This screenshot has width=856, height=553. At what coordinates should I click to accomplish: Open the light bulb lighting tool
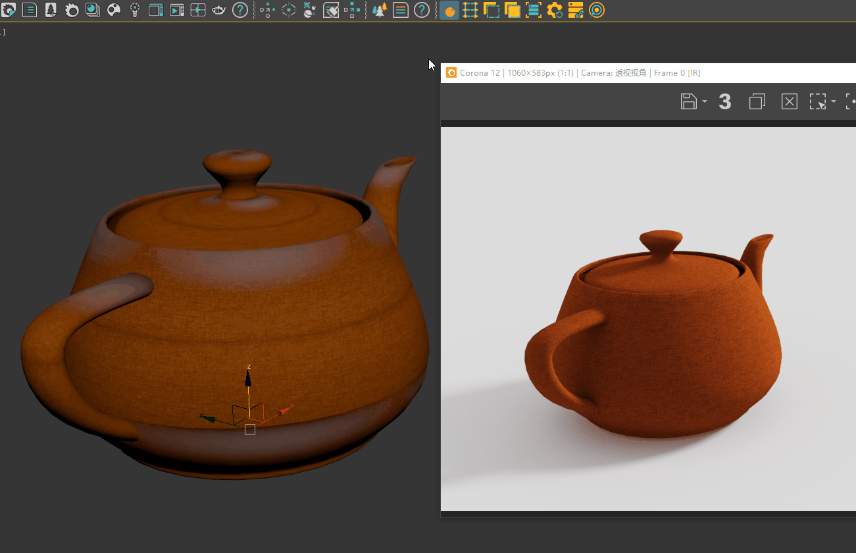point(135,10)
